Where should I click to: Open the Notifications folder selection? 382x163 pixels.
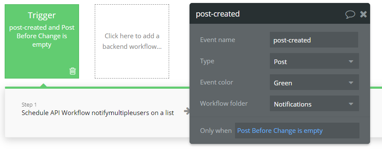(x=314, y=104)
